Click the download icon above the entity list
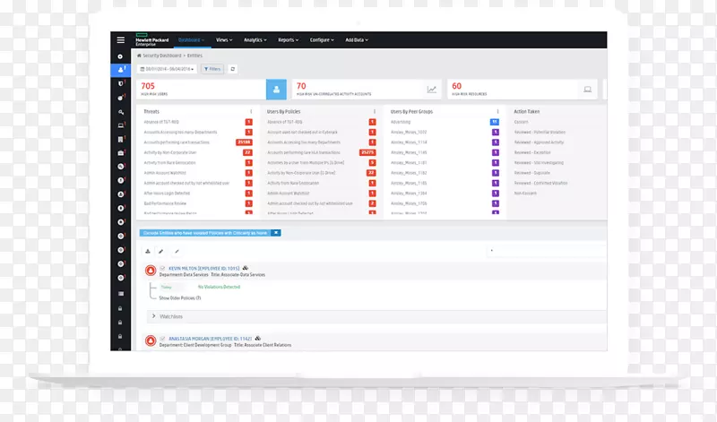717x422 pixels. tap(148, 251)
